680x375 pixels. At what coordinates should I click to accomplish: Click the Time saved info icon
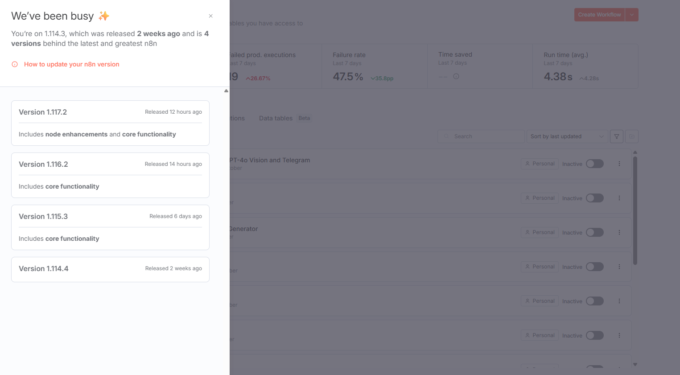[x=456, y=76]
